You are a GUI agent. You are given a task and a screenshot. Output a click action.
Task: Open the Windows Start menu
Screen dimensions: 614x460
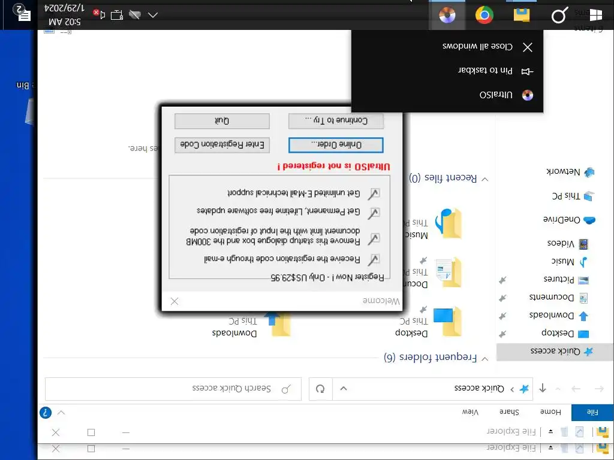(595, 15)
